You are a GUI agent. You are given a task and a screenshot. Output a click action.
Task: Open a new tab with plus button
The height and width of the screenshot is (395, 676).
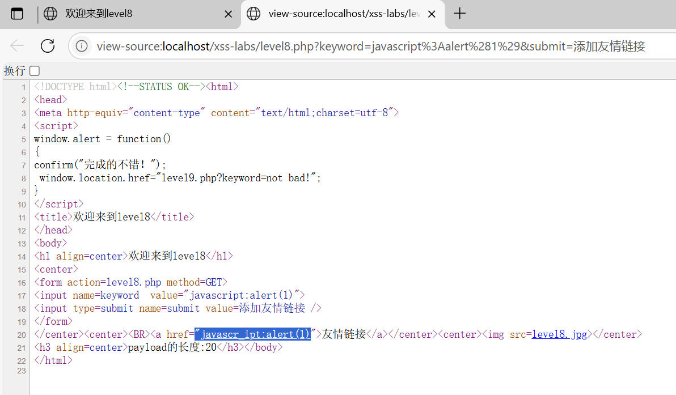tap(459, 14)
